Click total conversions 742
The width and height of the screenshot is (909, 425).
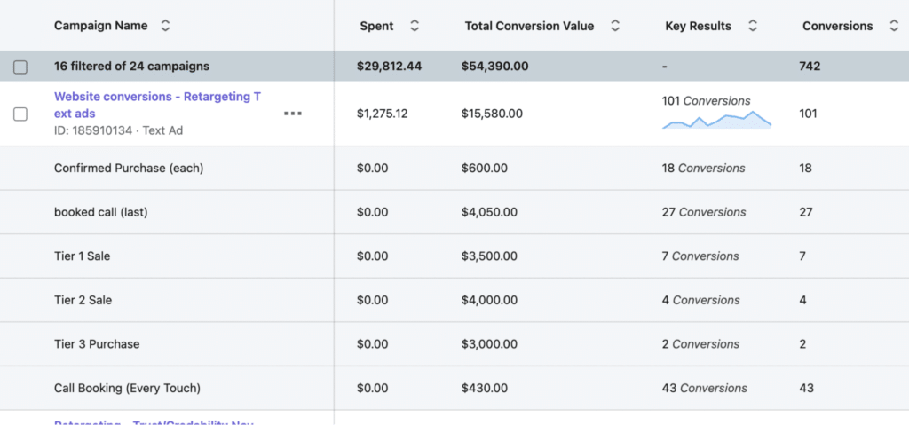(x=810, y=66)
